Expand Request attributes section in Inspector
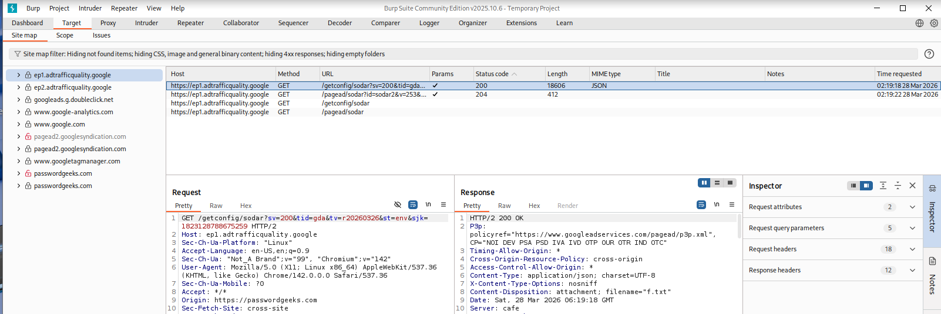 (912, 207)
